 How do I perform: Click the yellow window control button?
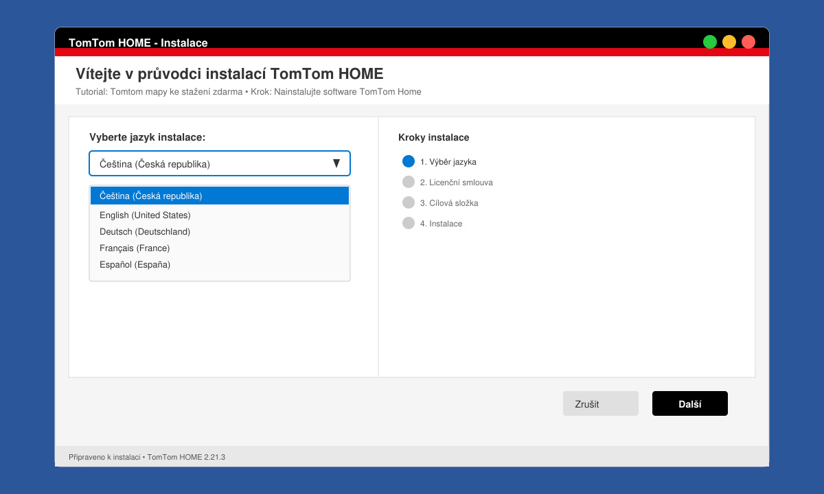pyautogui.click(x=729, y=42)
